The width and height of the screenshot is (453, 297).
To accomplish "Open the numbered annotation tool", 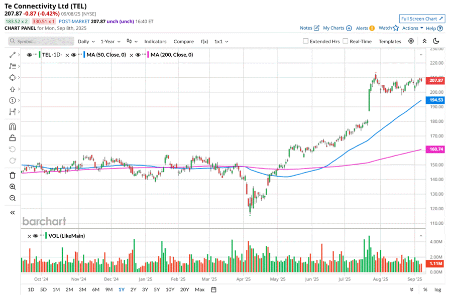I will click(x=12, y=100).
